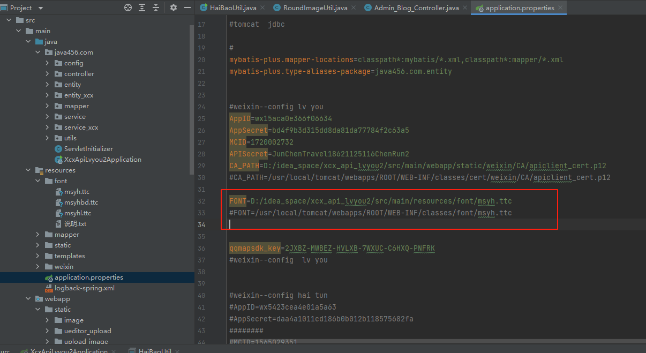Place cursor on empty line 34 in editor
The height and width of the screenshot is (353, 646).
click(375, 224)
